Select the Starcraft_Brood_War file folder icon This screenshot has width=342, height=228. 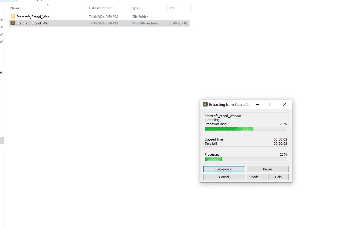click(13, 17)
